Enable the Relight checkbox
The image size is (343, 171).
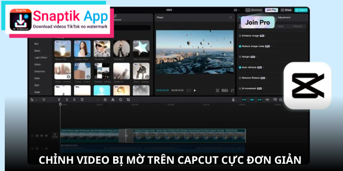pos(240,57)
